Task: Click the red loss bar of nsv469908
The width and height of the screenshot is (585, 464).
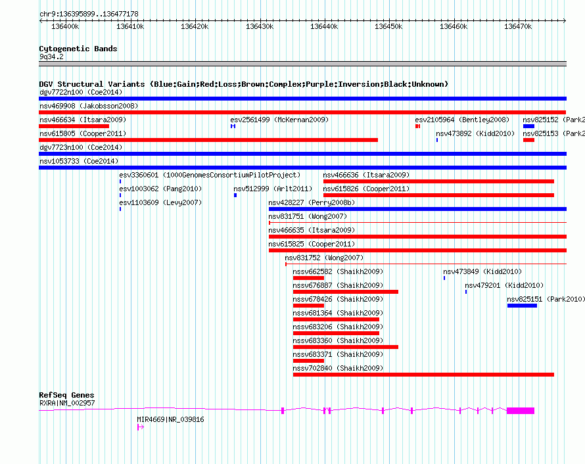Action: pyautogui.click(x=302, y=112)
